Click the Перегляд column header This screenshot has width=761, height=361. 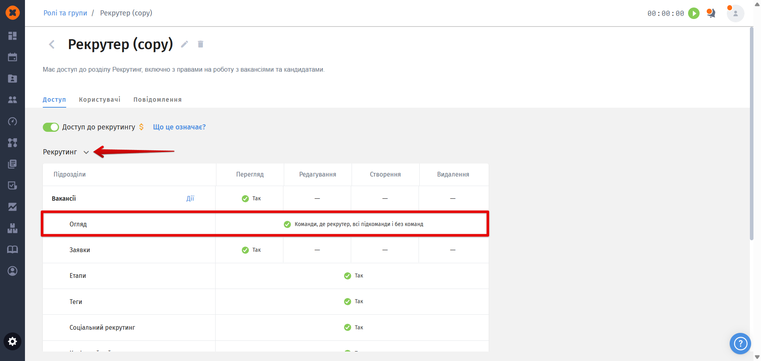(x=250, y=175)
